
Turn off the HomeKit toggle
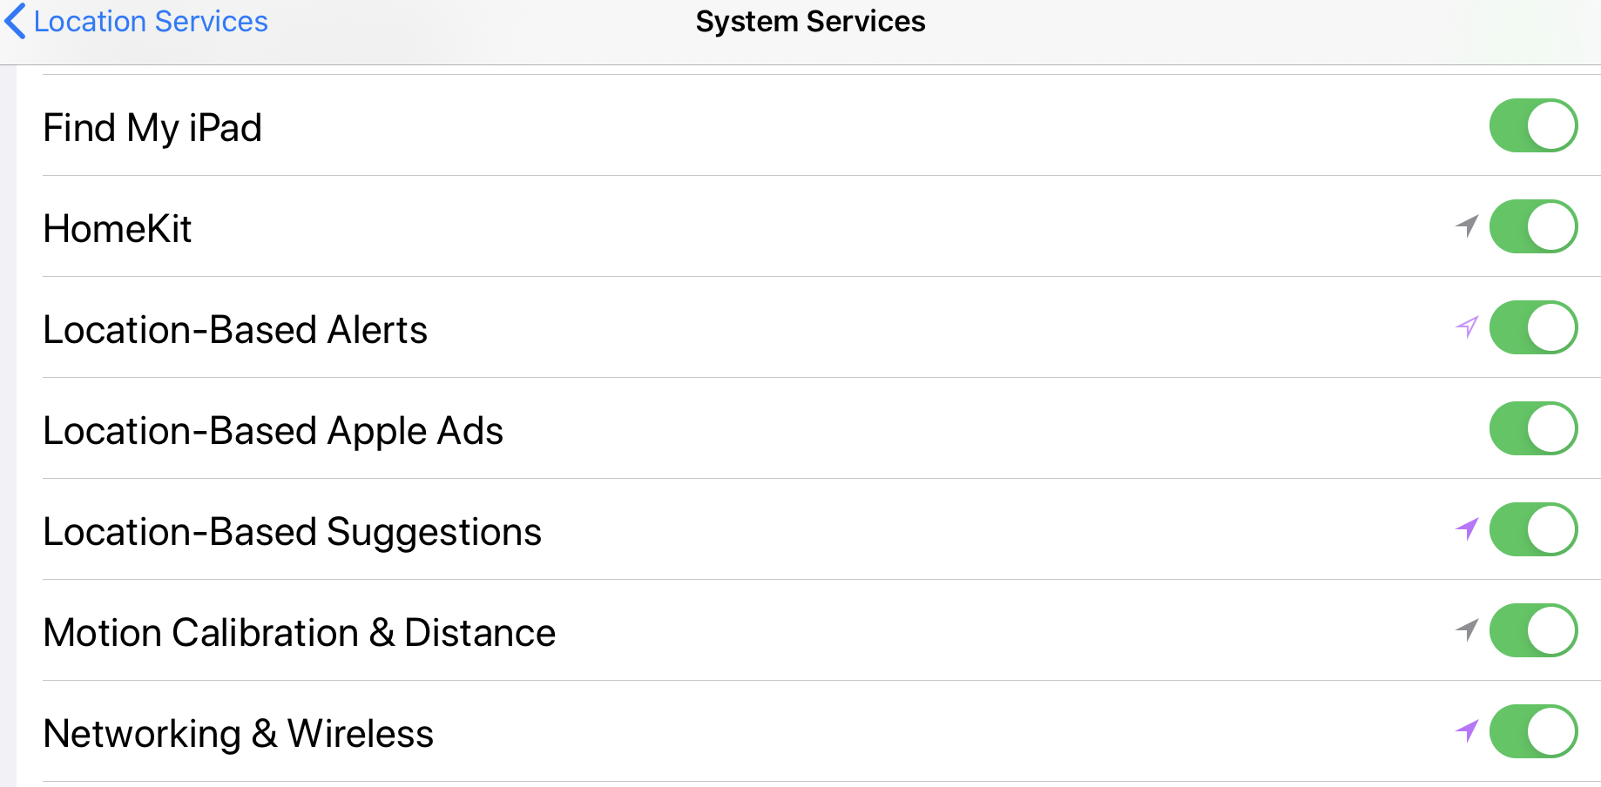(x=1532, y=227)
